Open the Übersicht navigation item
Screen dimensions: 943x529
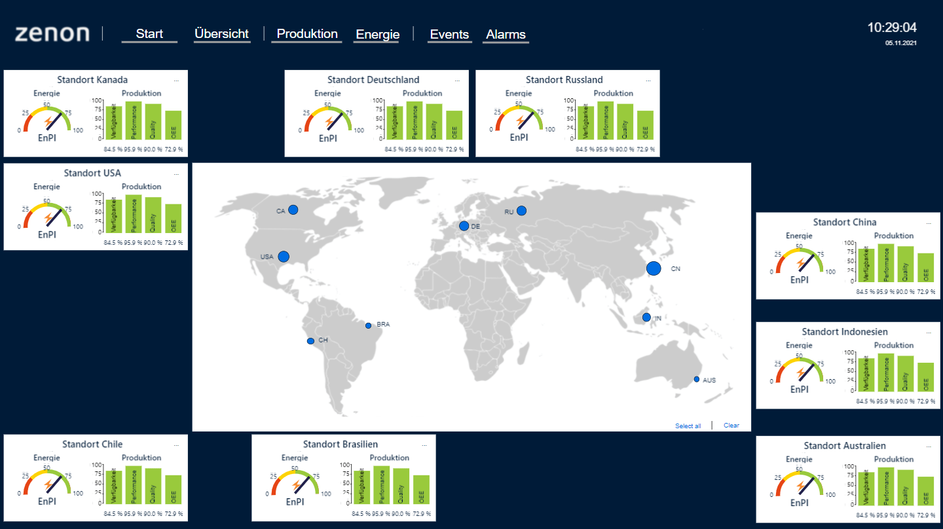point(222,34)
